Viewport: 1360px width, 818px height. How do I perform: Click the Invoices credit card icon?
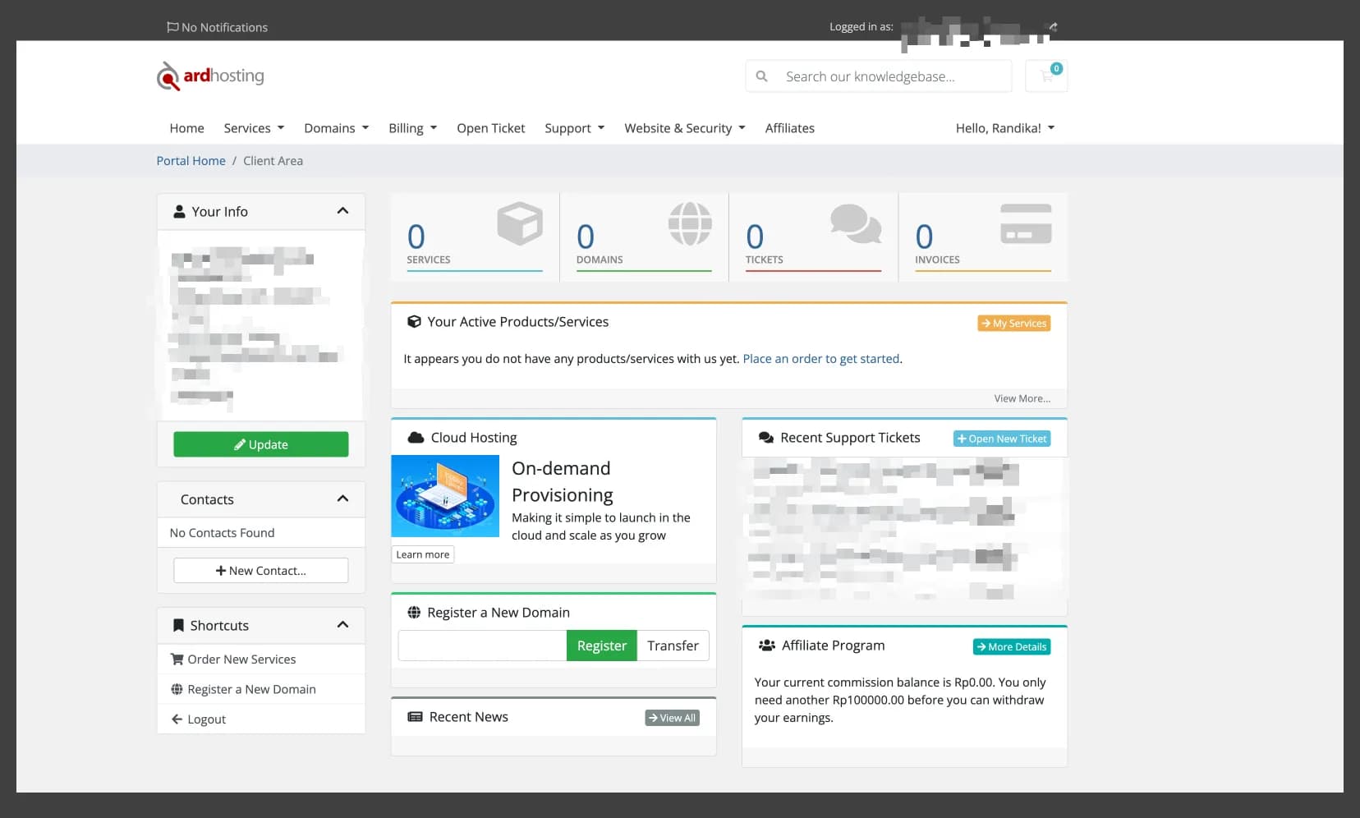(1025, 223)
